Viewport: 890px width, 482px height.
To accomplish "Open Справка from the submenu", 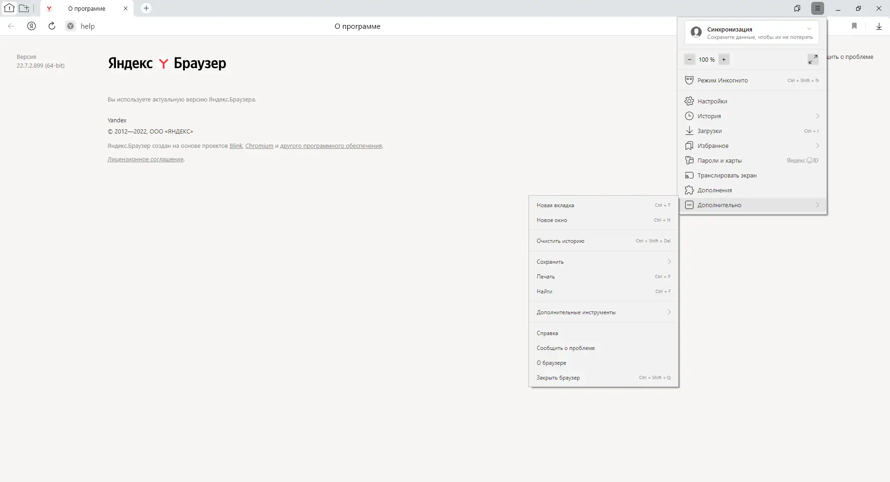I will pos(604,333).
